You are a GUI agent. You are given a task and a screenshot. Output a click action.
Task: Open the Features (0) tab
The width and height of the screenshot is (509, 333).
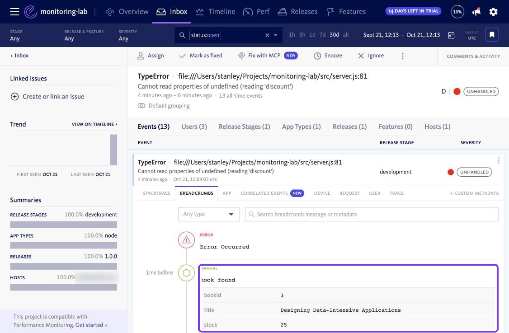(396, 127)
